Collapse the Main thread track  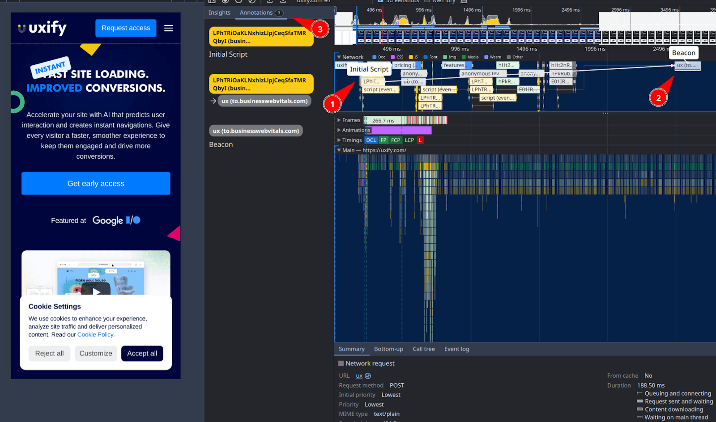coord(339,150)
